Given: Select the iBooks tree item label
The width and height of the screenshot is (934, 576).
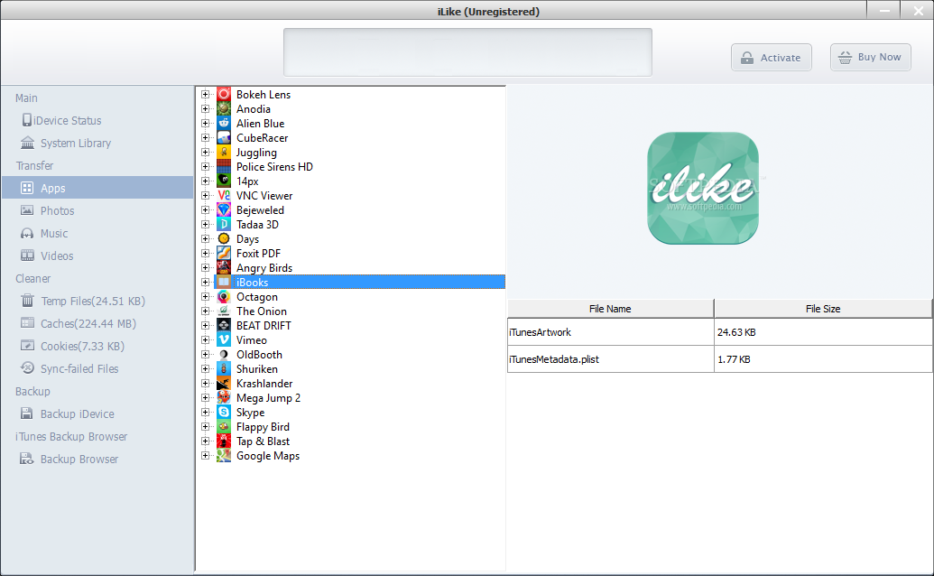Looking at the screenshot, I should click(x=252, y=283).
